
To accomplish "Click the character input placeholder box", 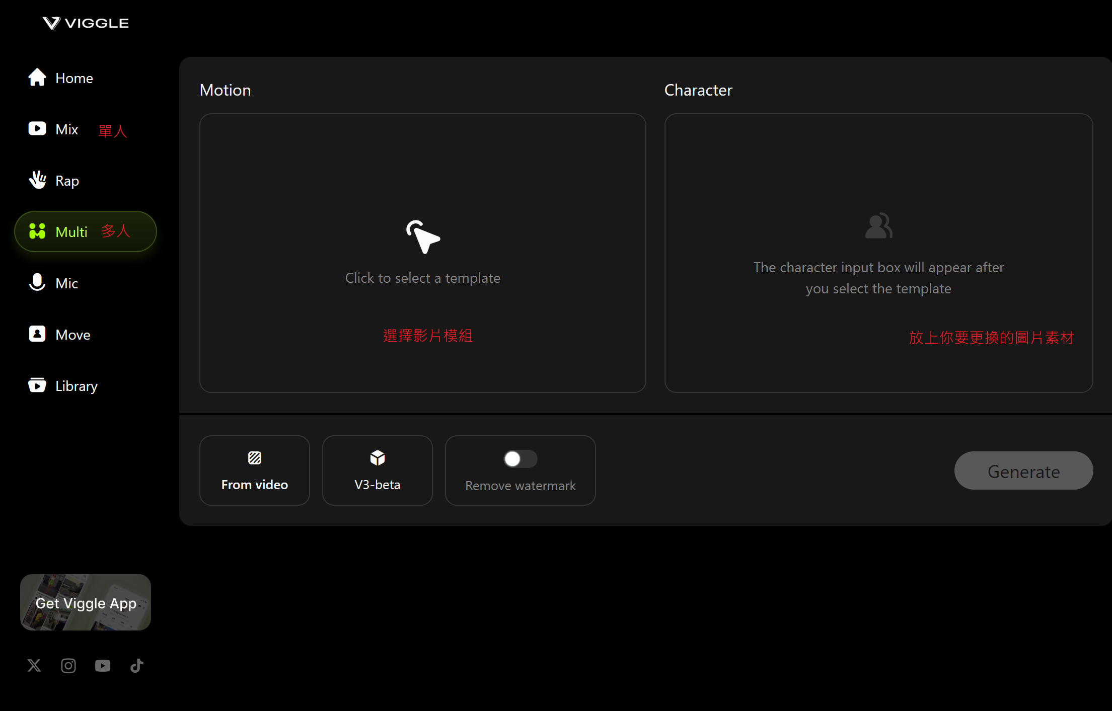I will coord(878,253).
